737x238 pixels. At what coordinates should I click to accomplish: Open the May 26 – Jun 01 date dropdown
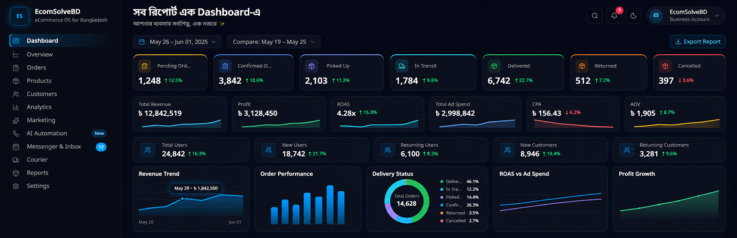177,42
